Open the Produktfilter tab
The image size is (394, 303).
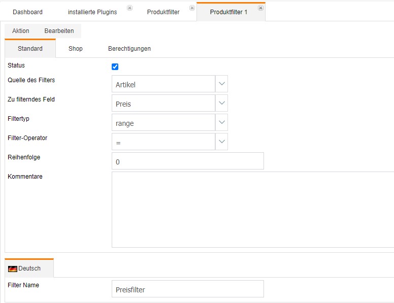click(x=163, y=12)
